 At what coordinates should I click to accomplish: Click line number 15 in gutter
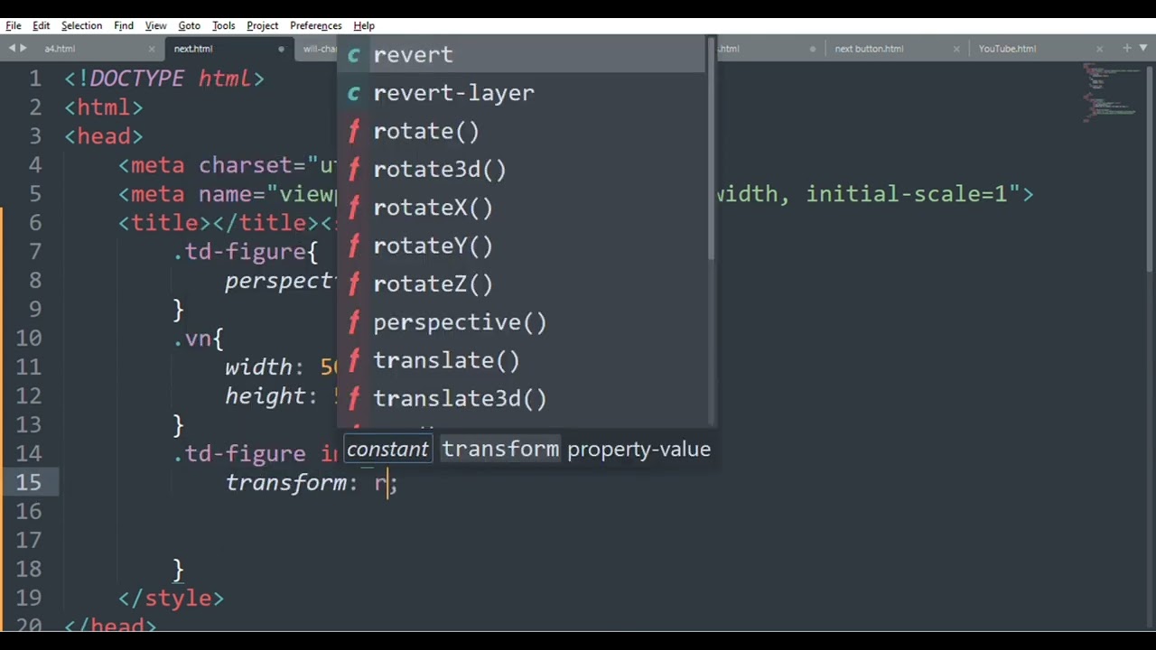point(28,482)
